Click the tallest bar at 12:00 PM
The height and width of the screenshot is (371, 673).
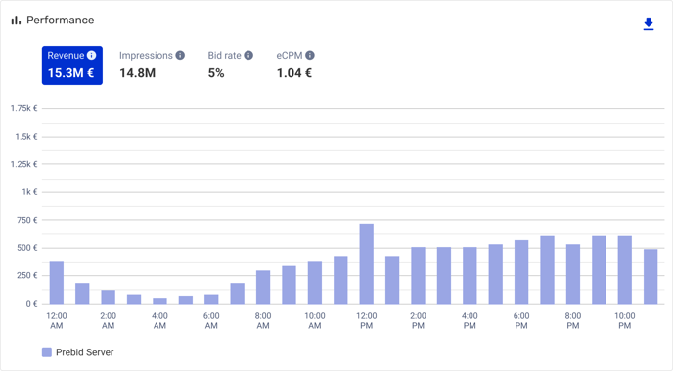pyautogui.click(x=366, y=264)
